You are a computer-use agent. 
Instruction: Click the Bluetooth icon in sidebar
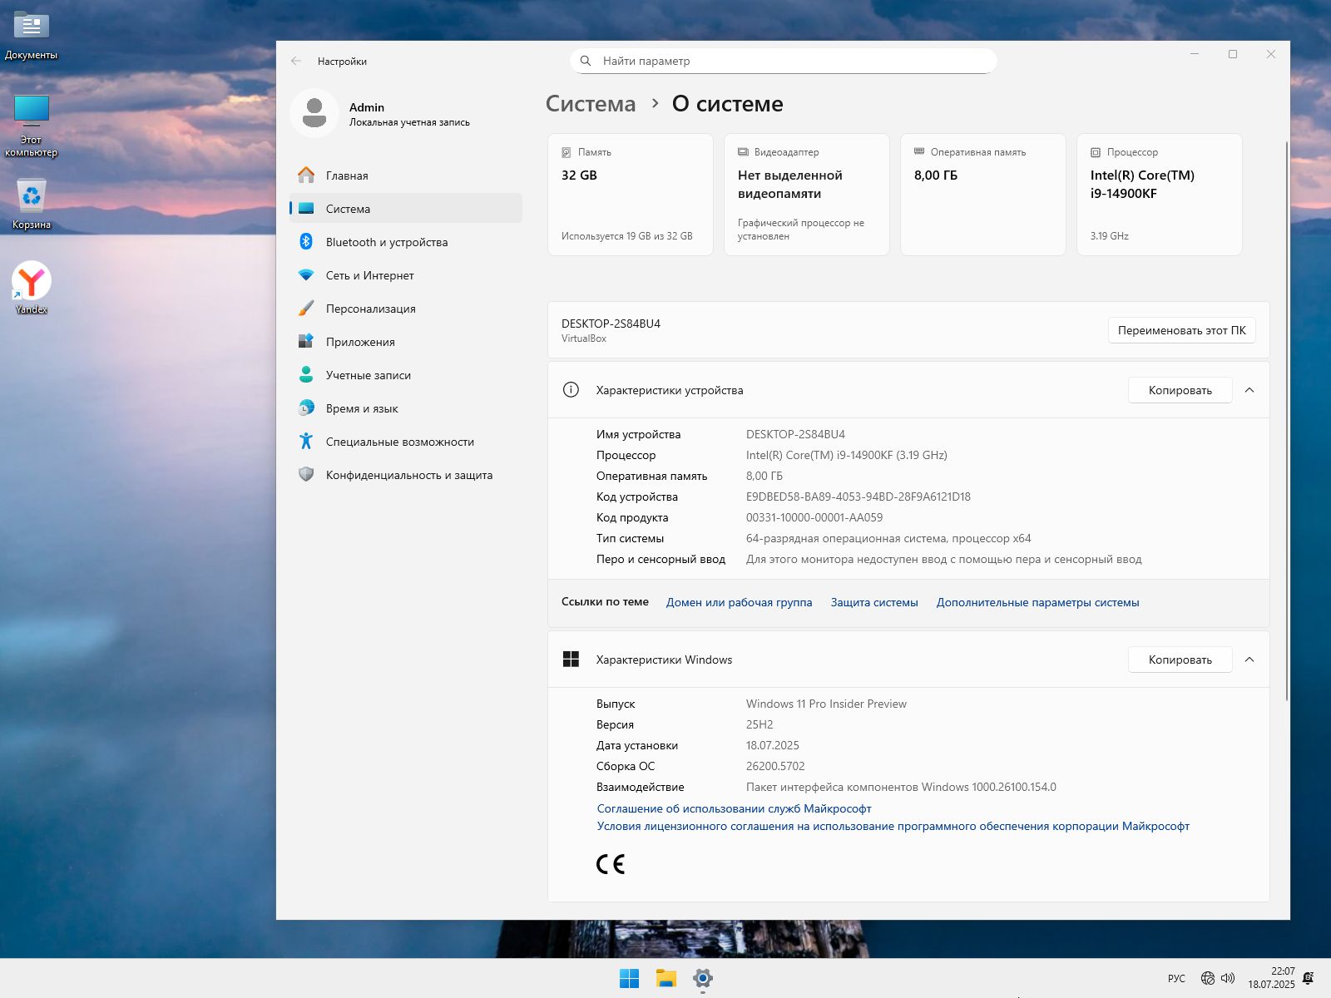306,241
